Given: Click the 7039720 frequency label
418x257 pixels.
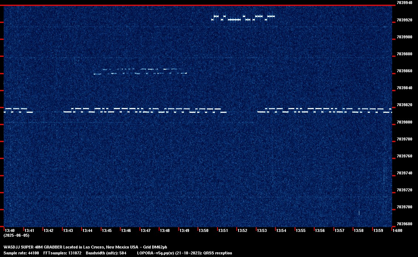Looking at the screenshot, I should 404,190.
